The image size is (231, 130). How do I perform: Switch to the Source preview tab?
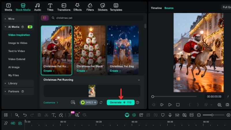tap(169, 8)
